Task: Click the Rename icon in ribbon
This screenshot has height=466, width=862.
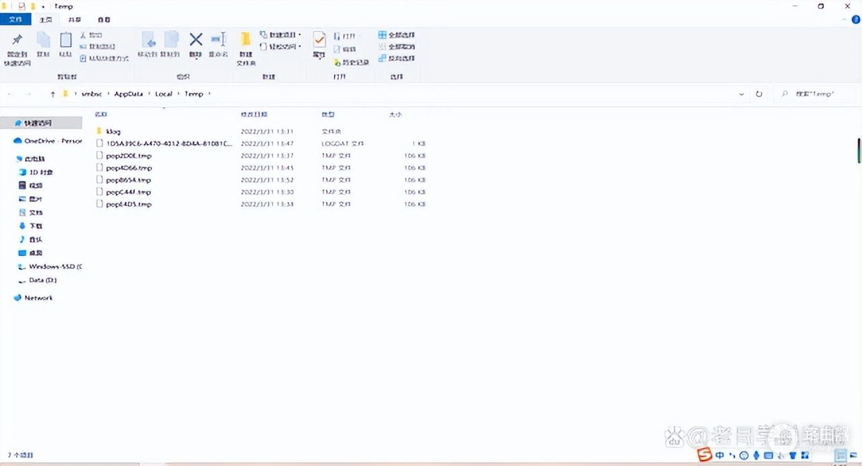Action: coord(218,40)
